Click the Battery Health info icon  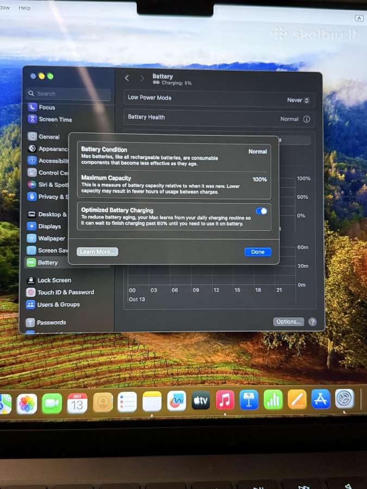pyautogui.click(x=307, y=119)
